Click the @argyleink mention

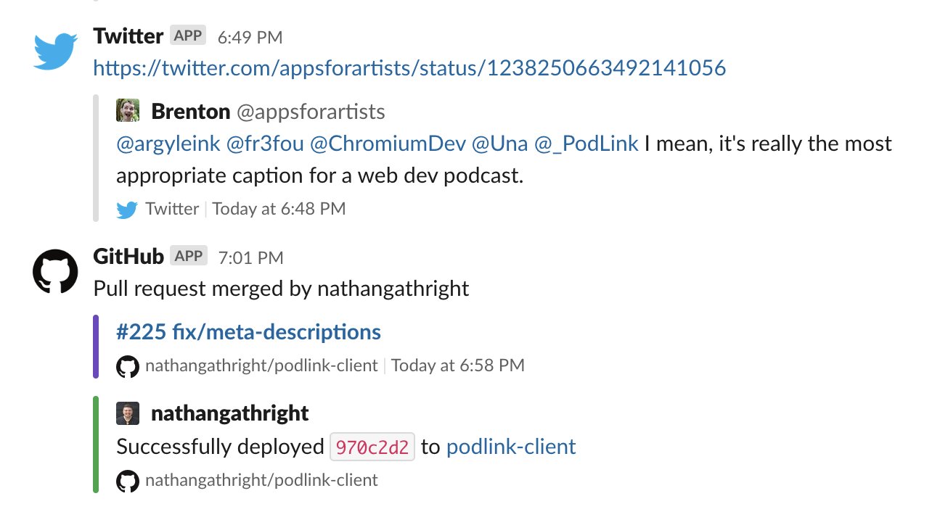coord(166,144)
